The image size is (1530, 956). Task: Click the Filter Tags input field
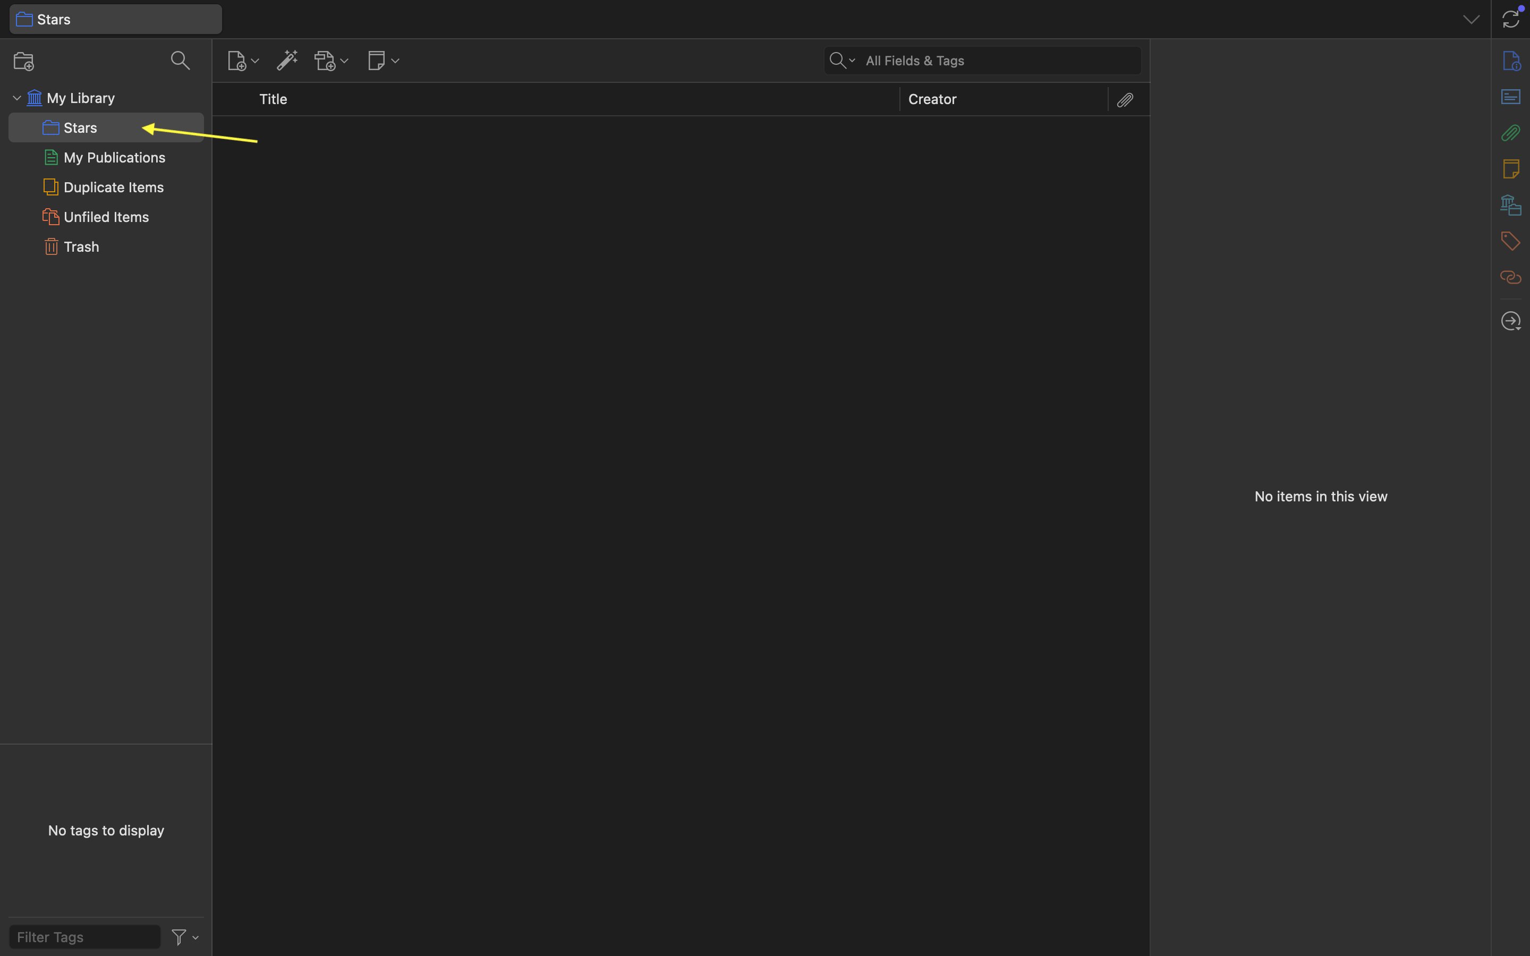[x=84, y=936]
